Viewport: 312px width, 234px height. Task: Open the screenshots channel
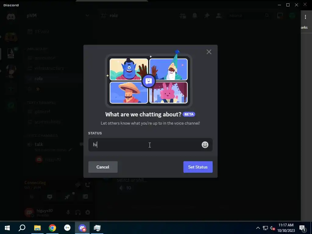coord(47,122)
